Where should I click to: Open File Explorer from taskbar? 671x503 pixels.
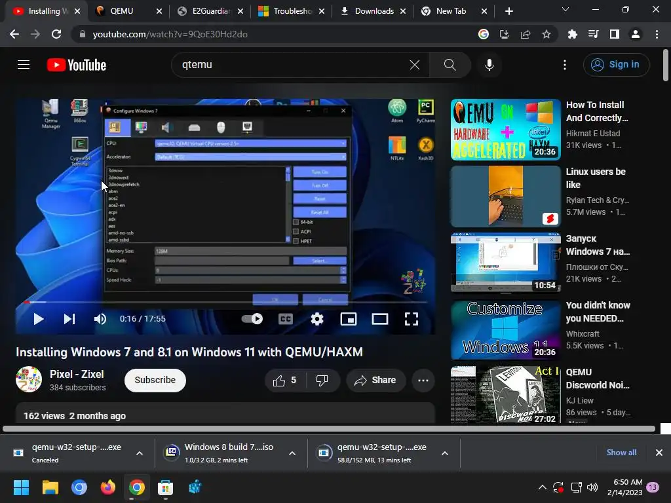[50, 487]
